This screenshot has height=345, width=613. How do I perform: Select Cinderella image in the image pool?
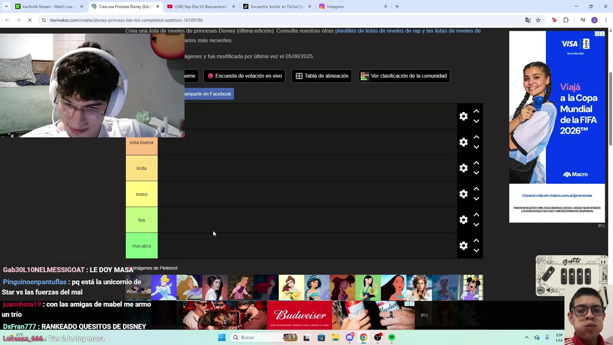[x=164, y=287]
